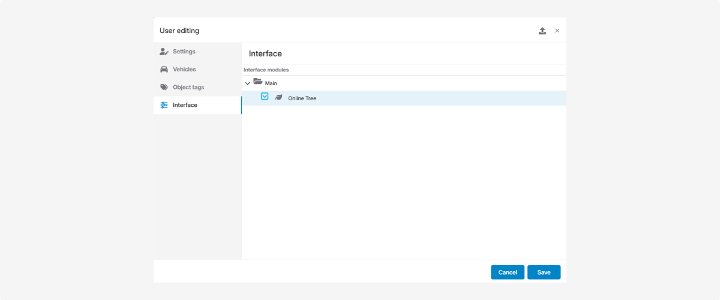Save the user editing changes
The height and width of the screenshot is (300, 720).
[x=544, y=272]
